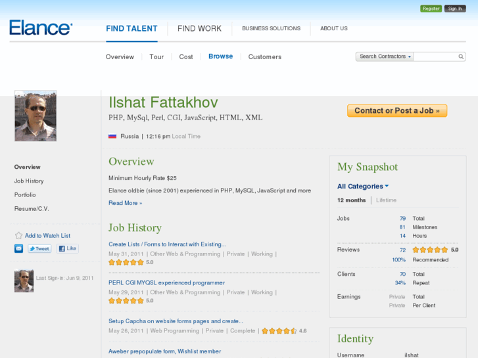
Task: Expand the All Categories dropdown
Action: pos(363,186)
